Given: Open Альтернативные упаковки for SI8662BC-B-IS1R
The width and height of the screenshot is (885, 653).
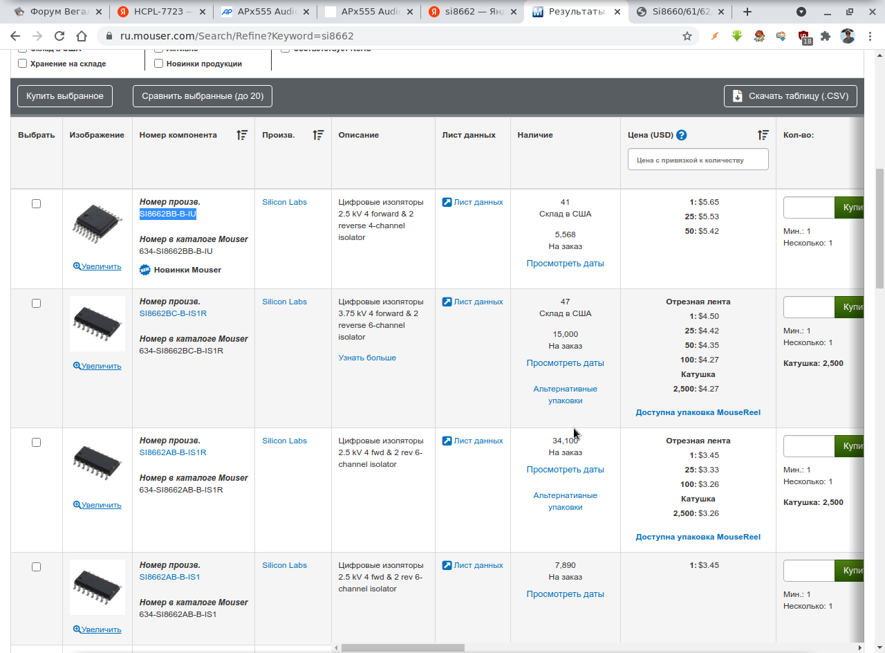Looking at the screenshot, I should click(565, 395).
